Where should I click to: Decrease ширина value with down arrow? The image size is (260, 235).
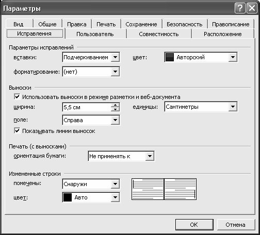pos(115,109)
